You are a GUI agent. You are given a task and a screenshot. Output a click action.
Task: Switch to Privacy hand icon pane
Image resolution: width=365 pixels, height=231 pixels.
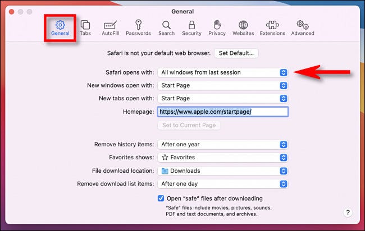[x=217, y=28]
